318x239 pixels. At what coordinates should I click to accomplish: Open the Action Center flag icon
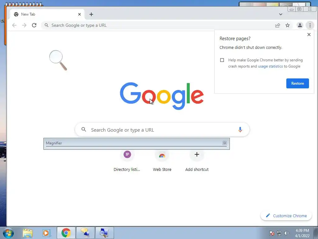272,233
